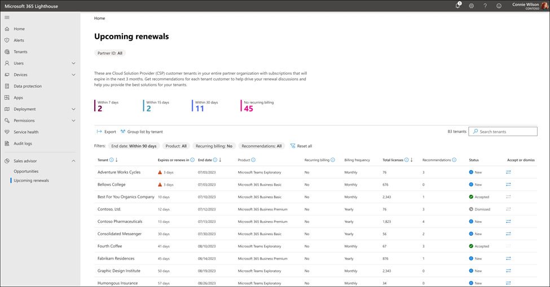Viewport: 550px width, 287px height.
Task: Filter by Within 30 days count
Action: (x=205, y=106)
